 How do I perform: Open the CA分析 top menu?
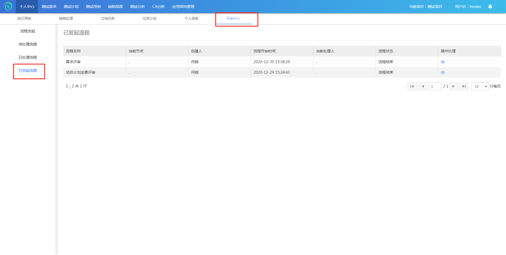tap(158, 7)
